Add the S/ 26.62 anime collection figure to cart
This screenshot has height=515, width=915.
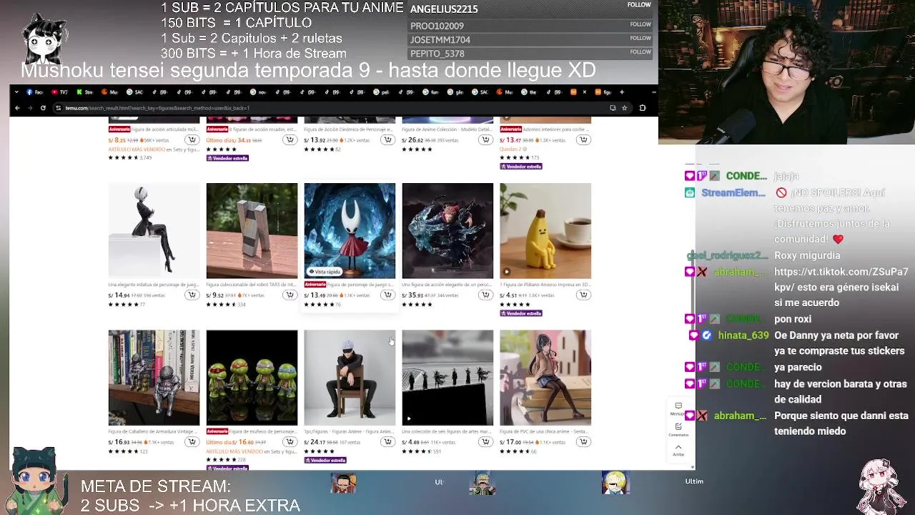click(x=485, y=140)
